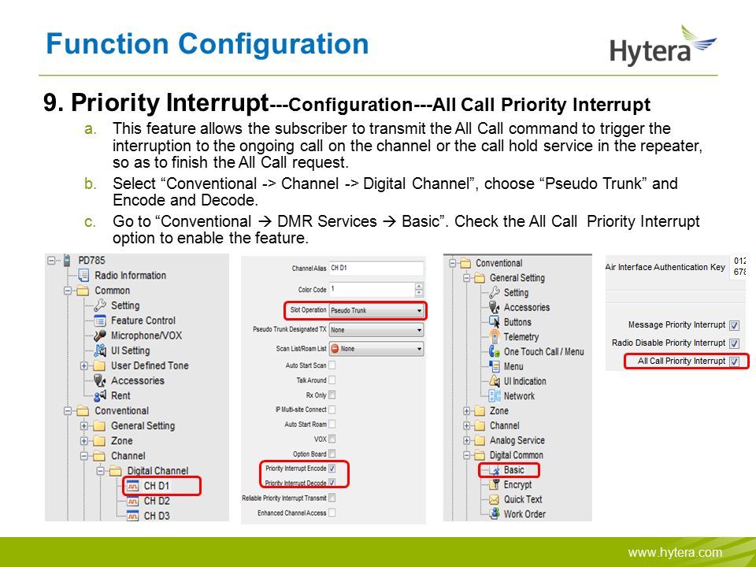
Task: Click the PD785 radio device icon
Action: pos(67,261)
